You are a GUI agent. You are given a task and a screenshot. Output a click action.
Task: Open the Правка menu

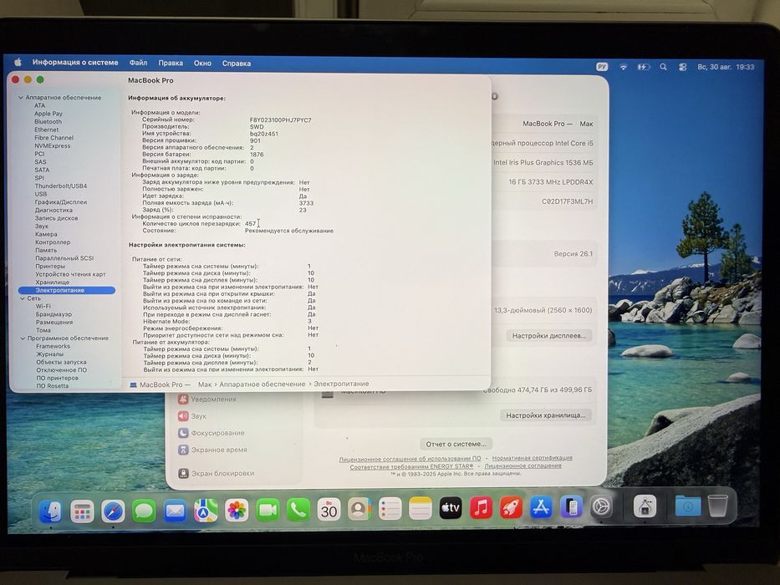click(x=171, y=64)
